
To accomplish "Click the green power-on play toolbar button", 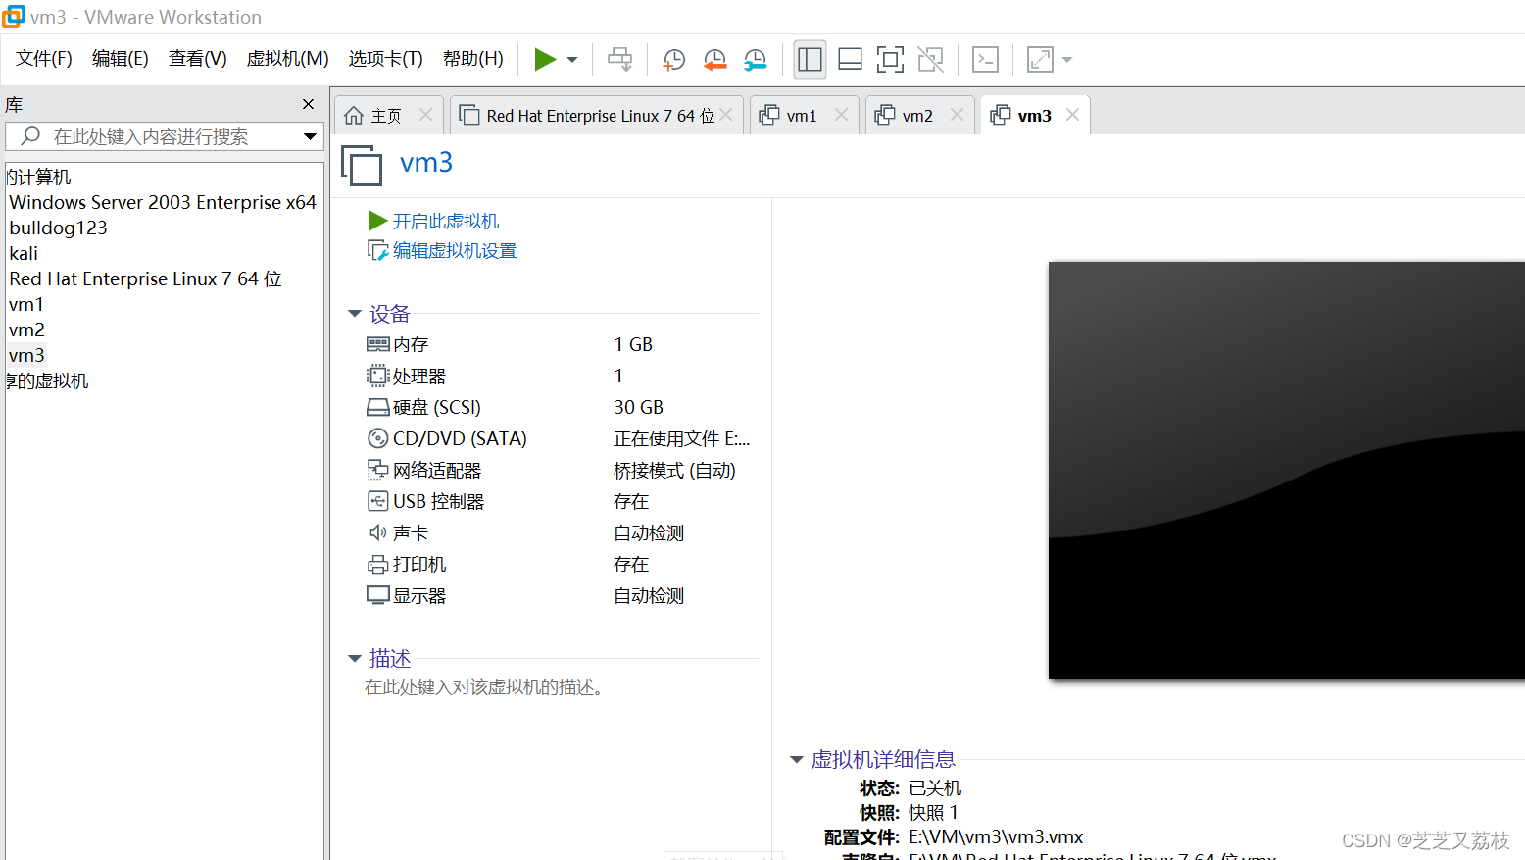I will click(545, 60).
